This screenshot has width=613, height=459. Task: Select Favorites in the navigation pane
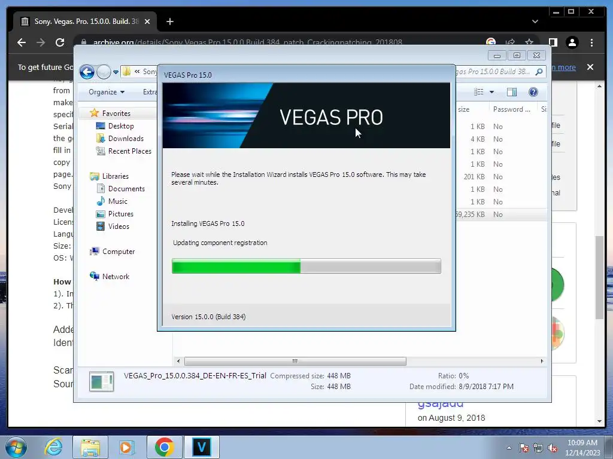point(116,113)
